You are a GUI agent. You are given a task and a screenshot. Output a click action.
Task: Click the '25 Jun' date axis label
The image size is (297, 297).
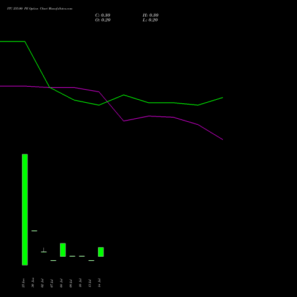(x=23, y=283)
